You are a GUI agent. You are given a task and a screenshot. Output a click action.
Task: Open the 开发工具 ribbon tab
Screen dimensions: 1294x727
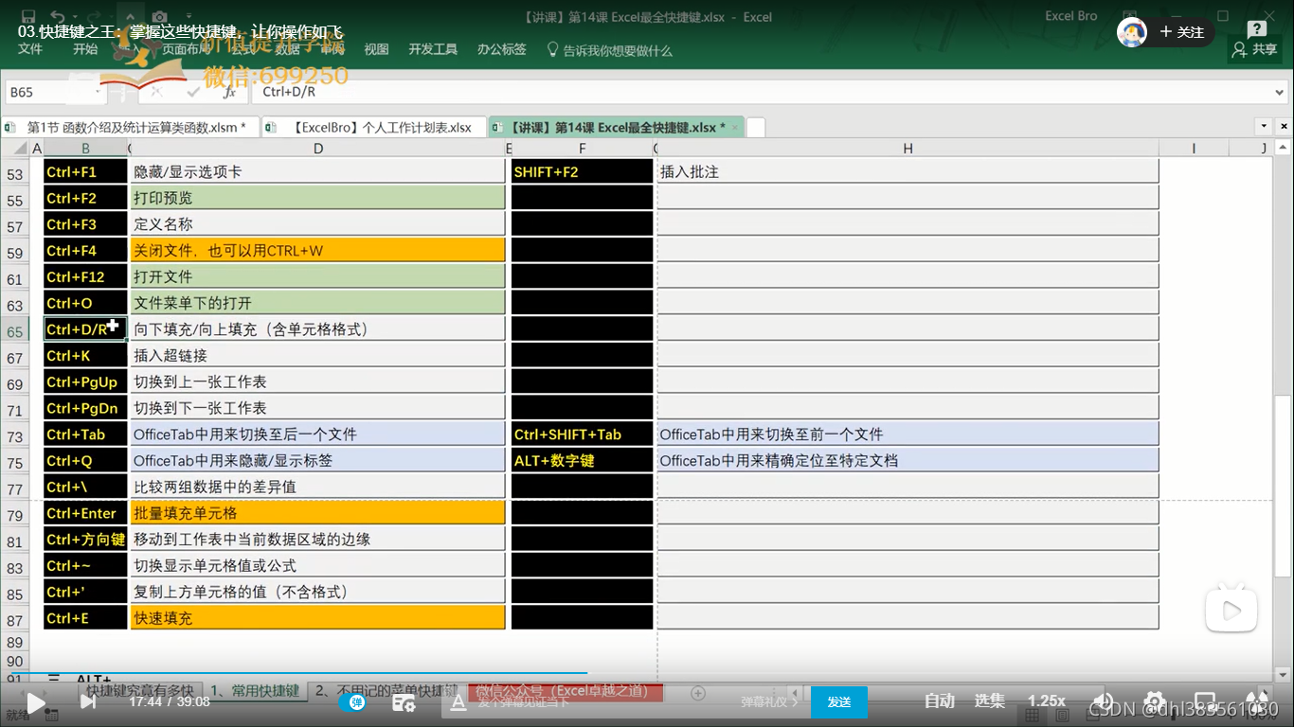point(433,49)
